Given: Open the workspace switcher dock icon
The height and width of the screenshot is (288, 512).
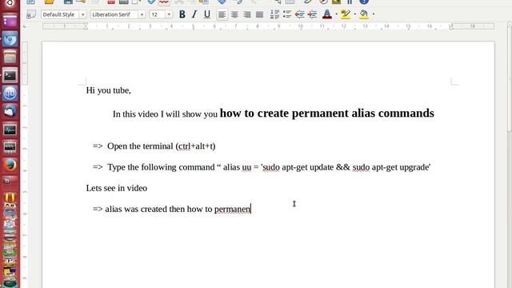Looking at the screenshot, I should (x=10, y=180).
